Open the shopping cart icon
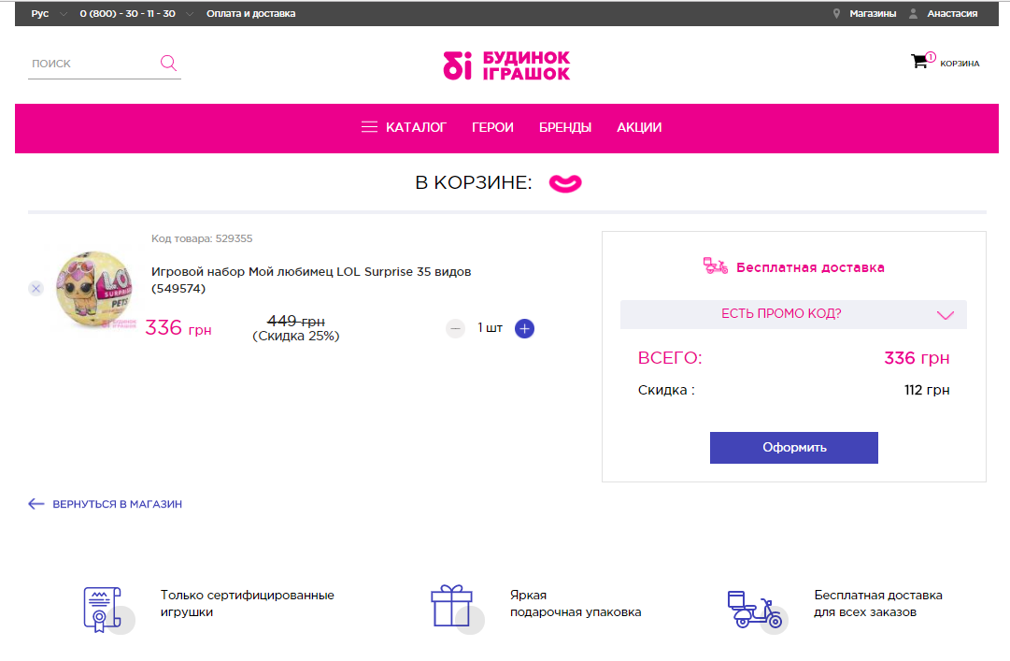 pos(919,61)
